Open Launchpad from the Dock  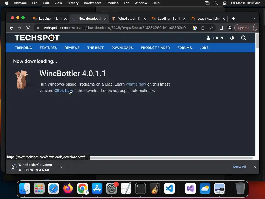click(39, 188)
